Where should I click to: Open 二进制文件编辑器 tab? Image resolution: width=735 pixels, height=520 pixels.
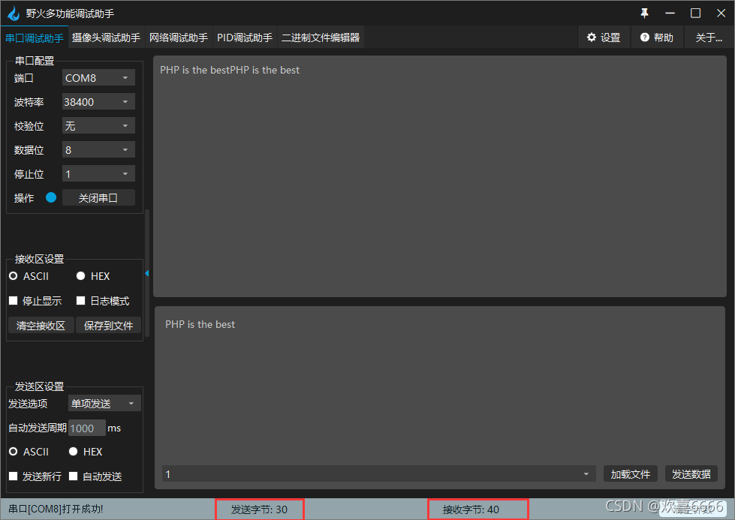[x=321, y=38]
